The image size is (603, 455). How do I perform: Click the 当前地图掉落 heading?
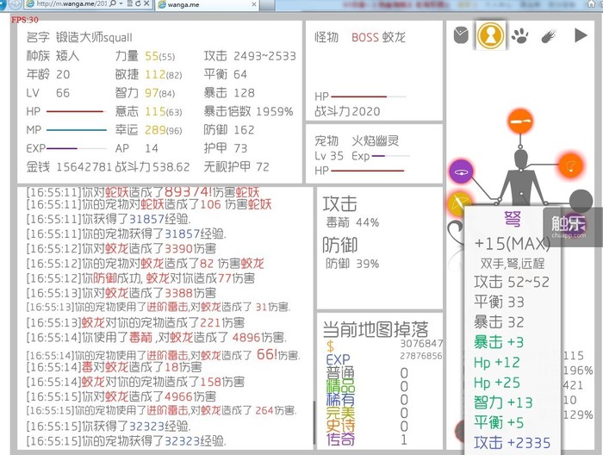point(376,329)
